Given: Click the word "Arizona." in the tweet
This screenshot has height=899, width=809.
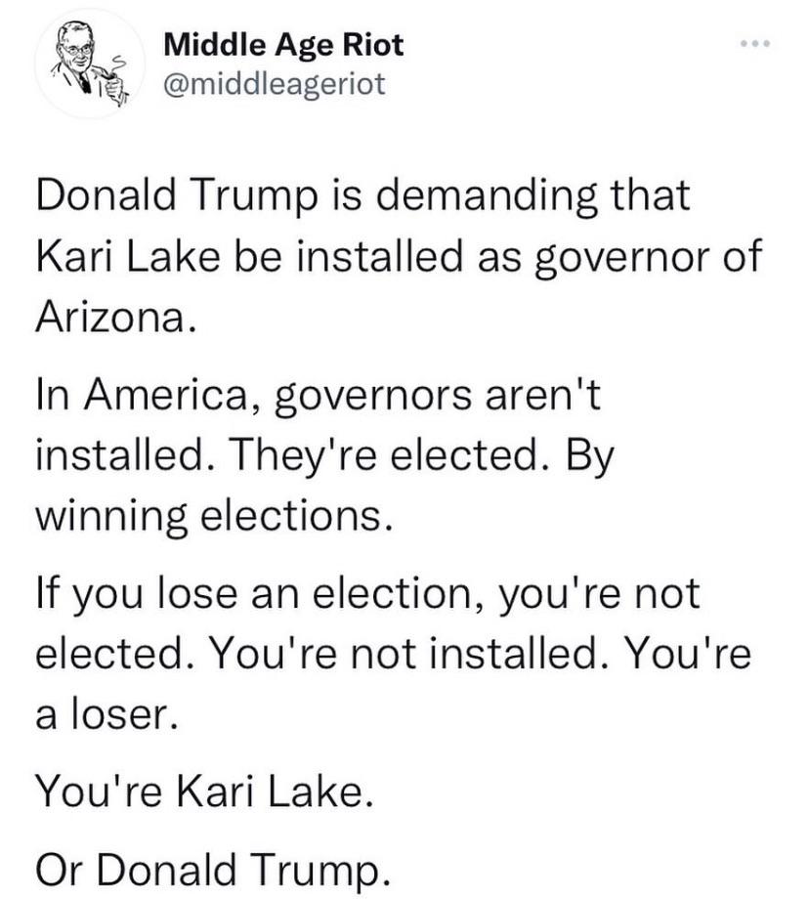Looking at the screenshot, I should click(116, 317).
